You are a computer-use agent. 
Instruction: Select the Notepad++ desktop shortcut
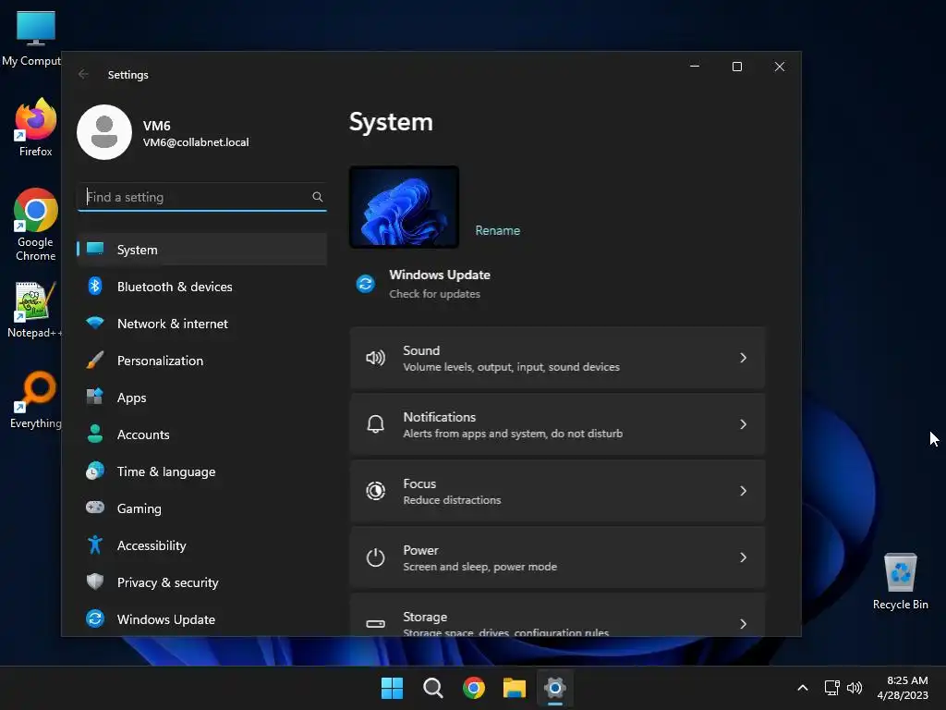pos(35,309)
